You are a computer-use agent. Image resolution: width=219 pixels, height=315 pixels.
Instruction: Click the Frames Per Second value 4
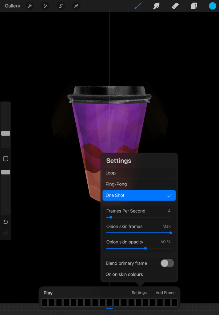pyautogui.click(x=169, y=211)
